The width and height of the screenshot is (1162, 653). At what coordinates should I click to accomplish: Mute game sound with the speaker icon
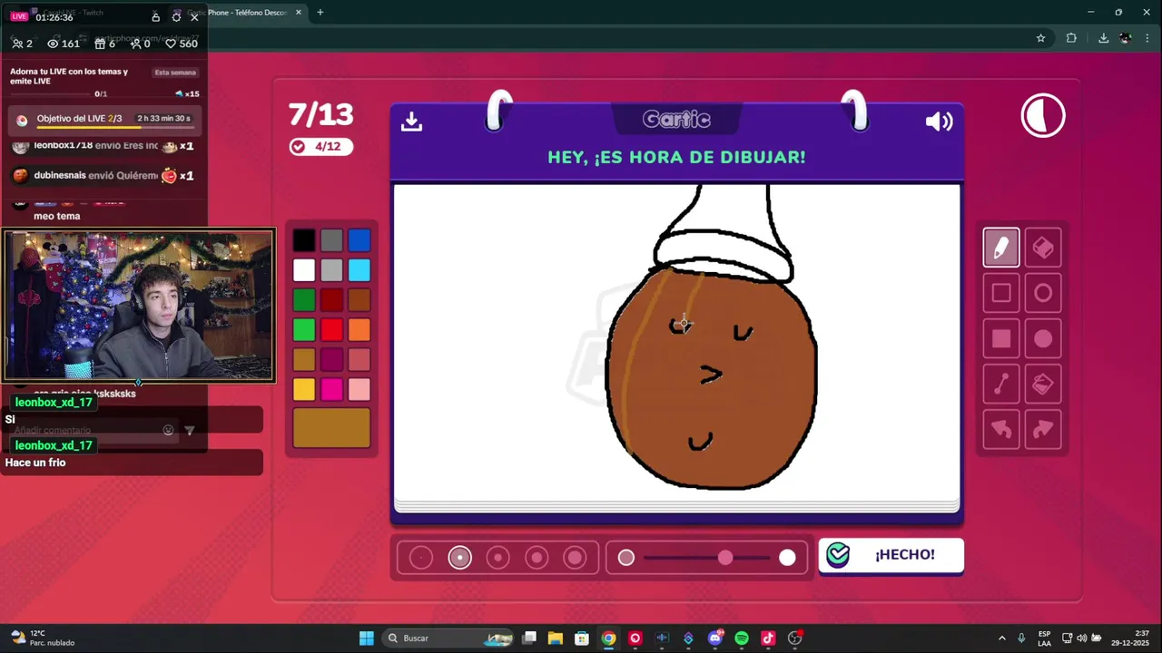pyautogui.click(x=939, y=122)
